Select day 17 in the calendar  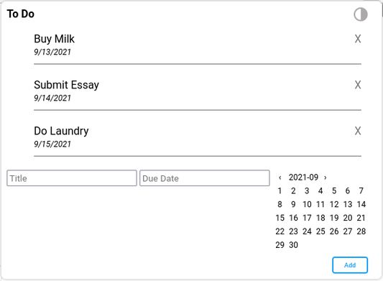tap(307, 218)
